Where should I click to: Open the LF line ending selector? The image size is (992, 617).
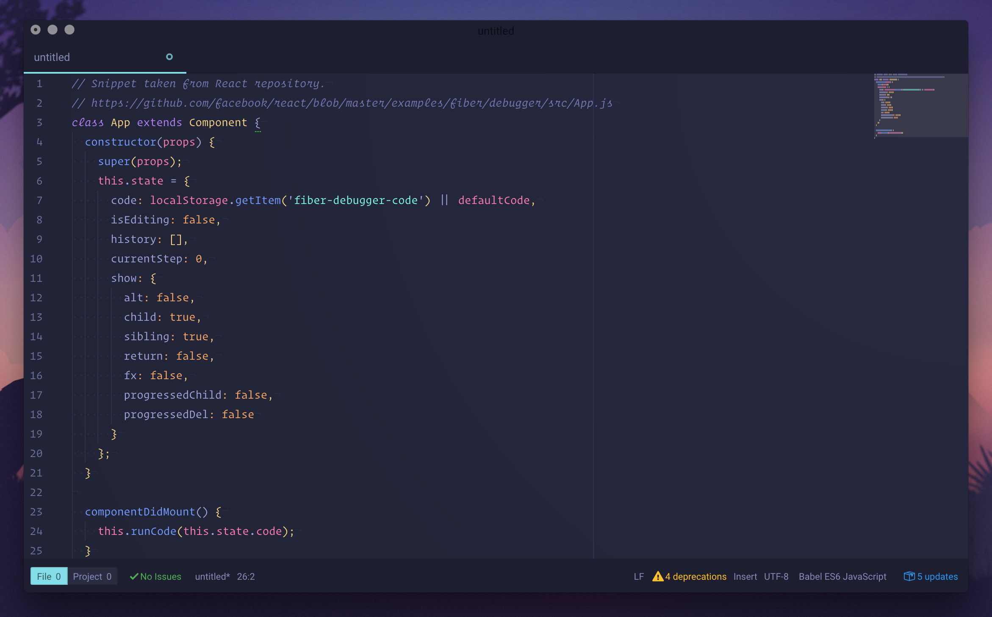tap(639, 576)
